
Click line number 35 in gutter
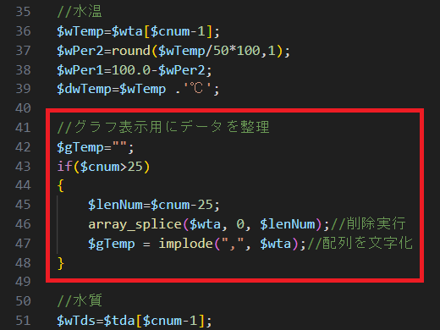[23, 12]
